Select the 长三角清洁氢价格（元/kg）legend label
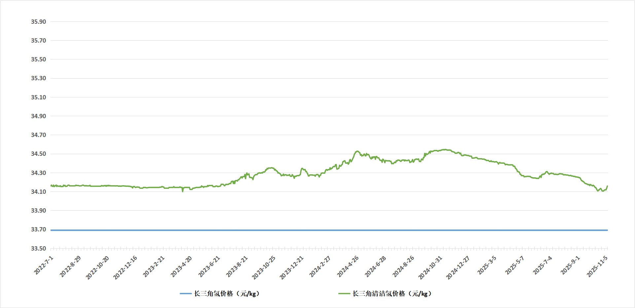This screenshot has width=635, height=308. pyautogui.click(x=392, y=293)
